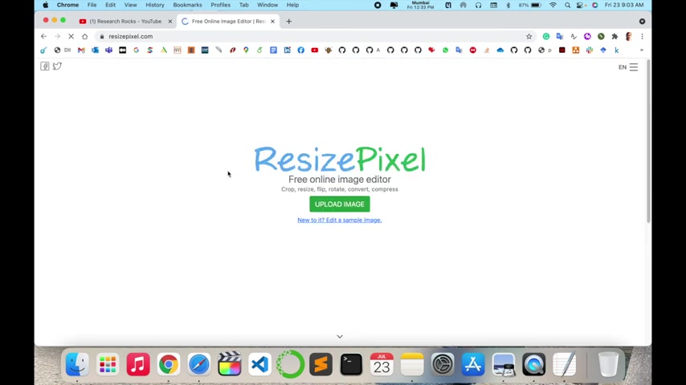Open the 'Edit a sample image' link
Viewport: 686px width, 385px height.
(x=340, y=220)
